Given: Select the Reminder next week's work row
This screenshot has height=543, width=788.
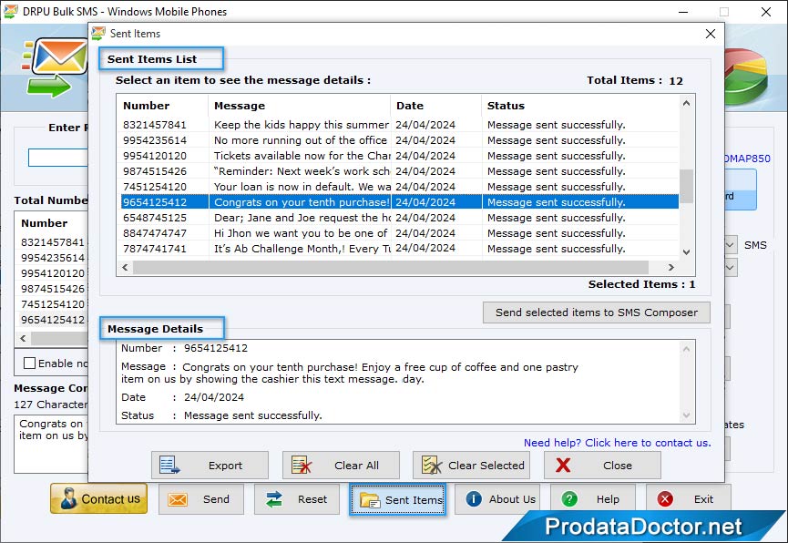Looking at the screenshot, I should point(400,171).
